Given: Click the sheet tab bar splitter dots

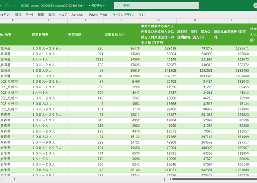Looking at the screenshot, I should (x=164, y=179).
